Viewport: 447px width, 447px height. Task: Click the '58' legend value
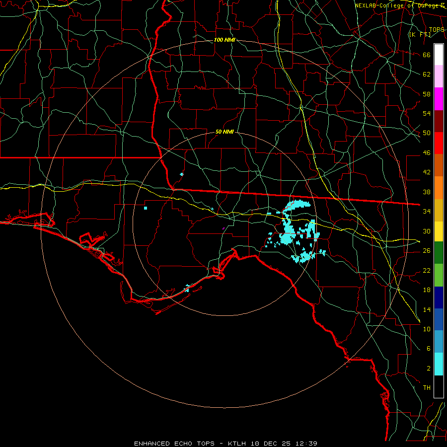click(x=427, y=94)
